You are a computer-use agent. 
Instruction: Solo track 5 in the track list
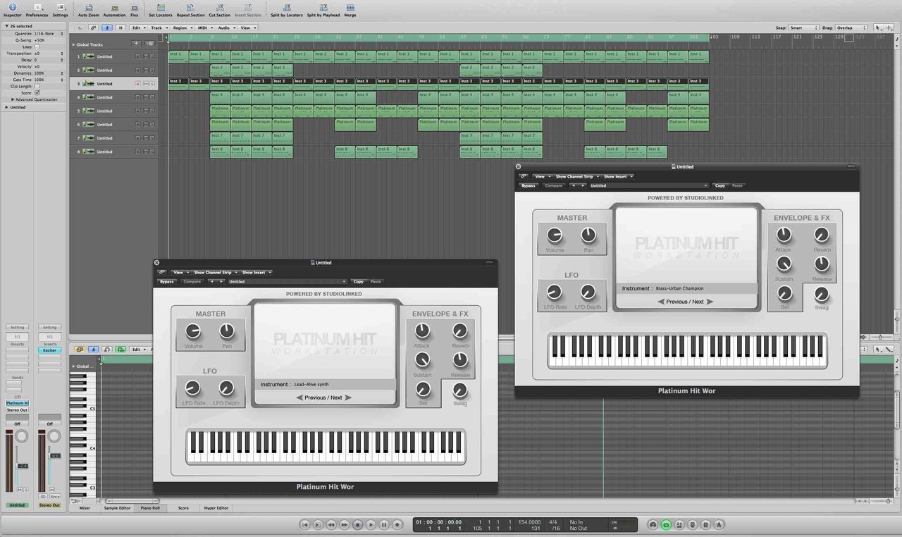152,111
